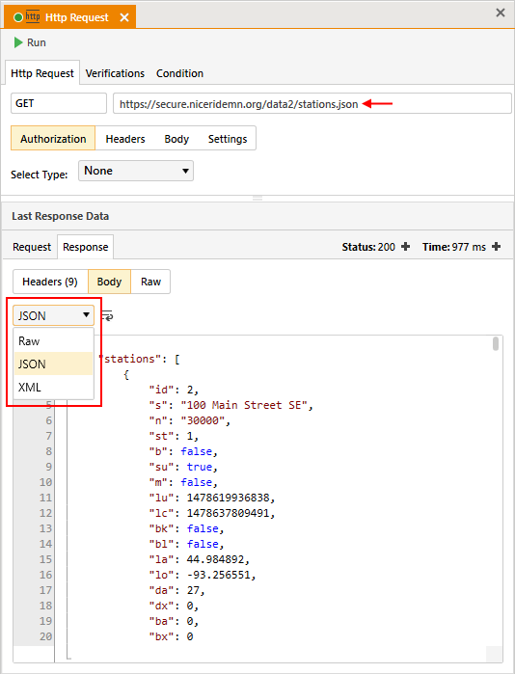Toggle the word wrap icon beside format dropdown
This screenshot has height=674, width=515.
click(107, 316)
